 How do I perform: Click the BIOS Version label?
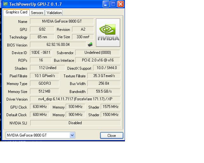[x=17, y=45]
